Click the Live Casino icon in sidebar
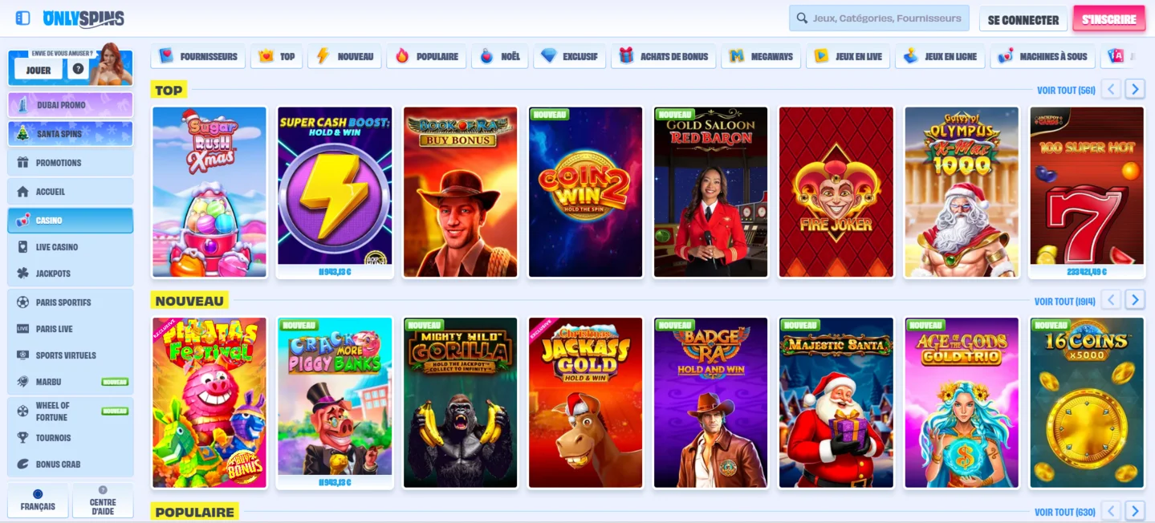Viewport: 1155px width, 523px height. click(22, 247)
